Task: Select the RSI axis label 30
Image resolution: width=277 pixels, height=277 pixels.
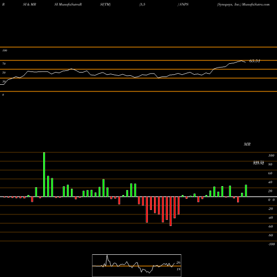Action: tap(4, 81)
